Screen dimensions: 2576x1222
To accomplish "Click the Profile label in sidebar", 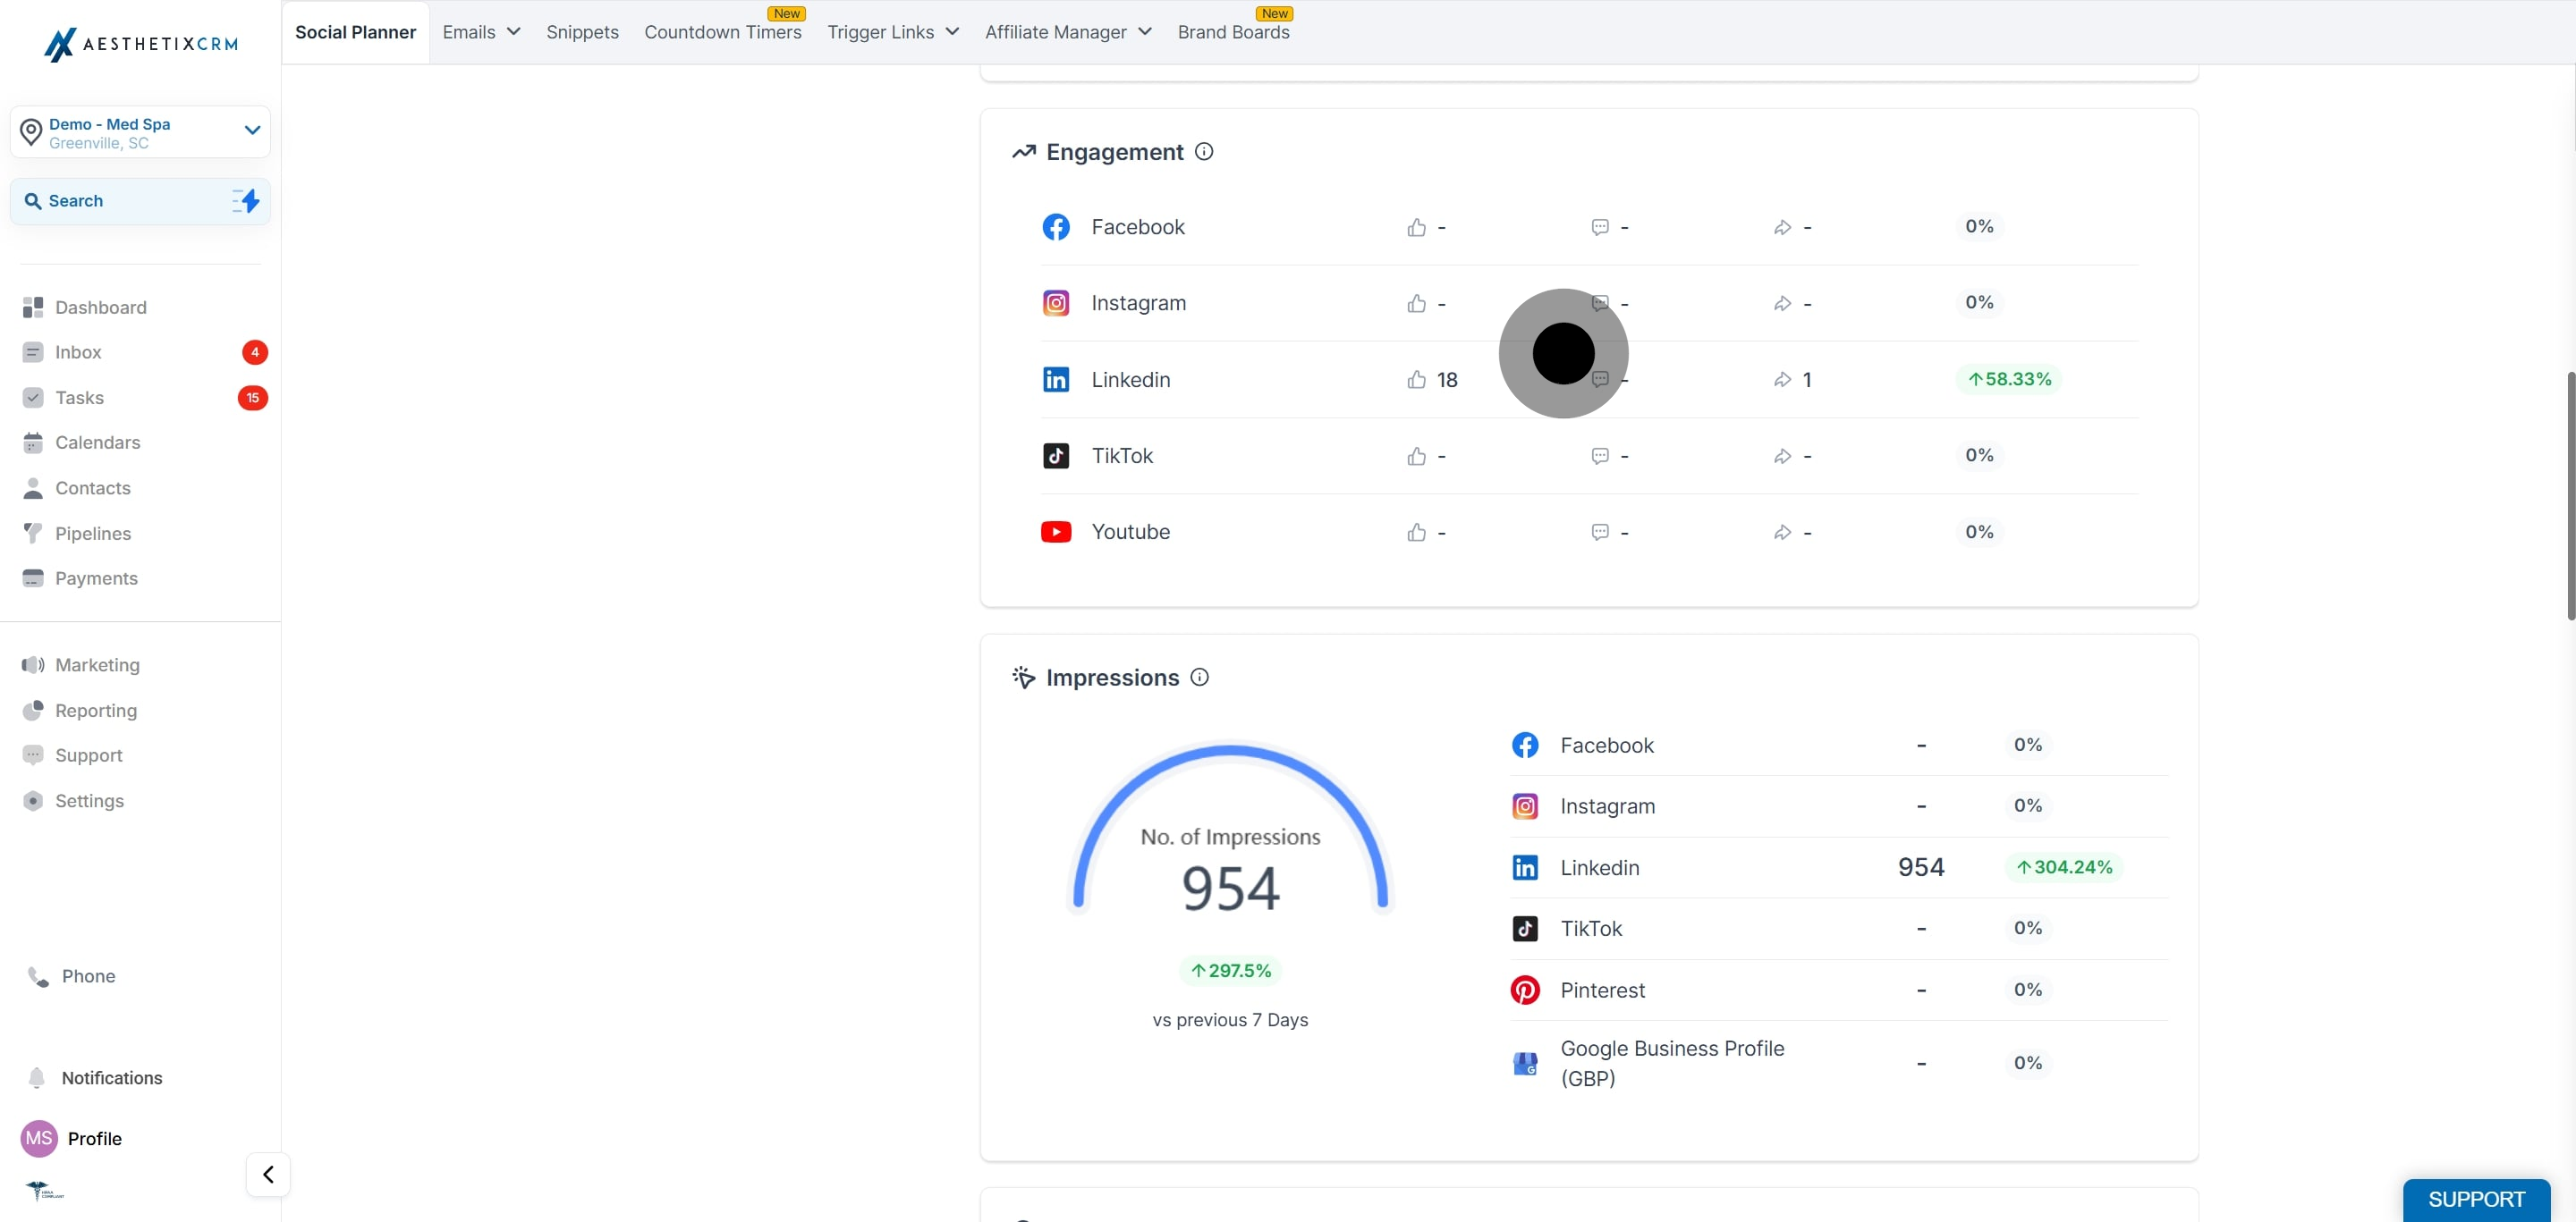I will [x=95, y=1139].
